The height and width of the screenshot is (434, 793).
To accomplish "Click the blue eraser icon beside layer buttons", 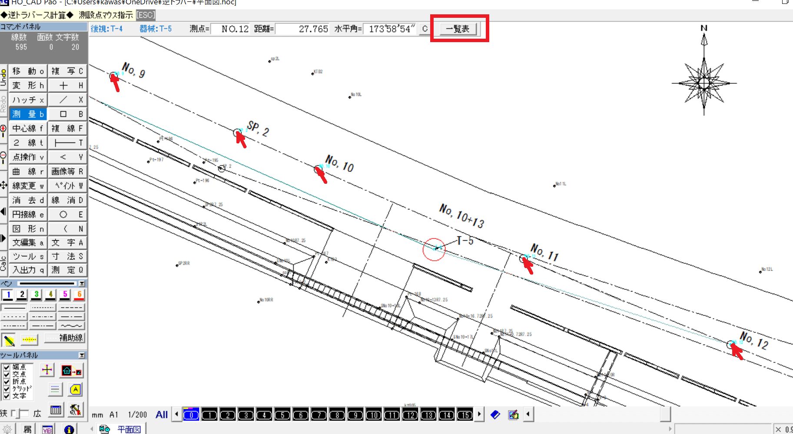I will pyautogui.click(x=495, y=415).
